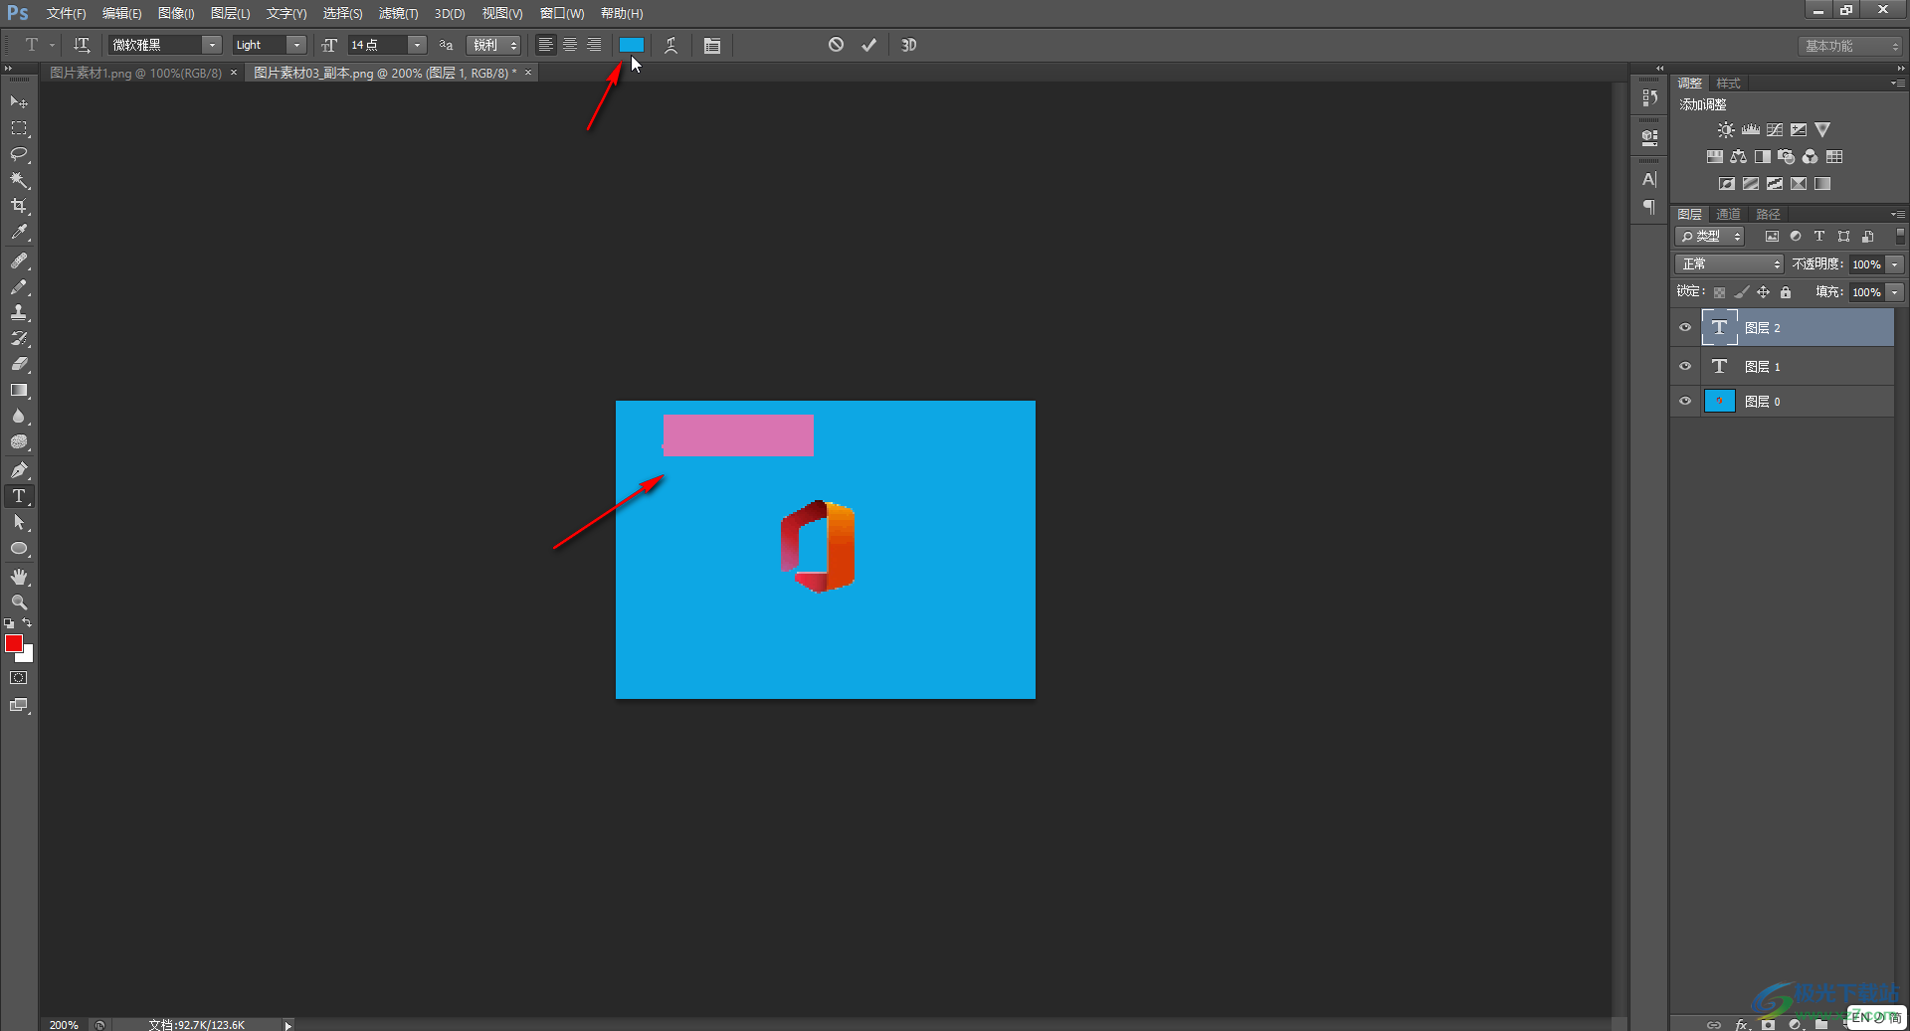Open the font family dropdown 微软雅黑
The width and height of the screenshot is (1910, 1031).
[x=211, y=45]
